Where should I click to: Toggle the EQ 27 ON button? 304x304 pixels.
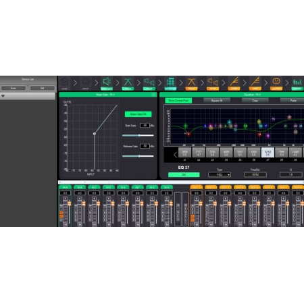(184, 175)
